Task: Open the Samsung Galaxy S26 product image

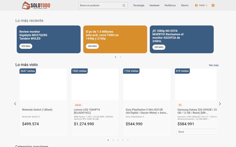Action: click(196, 85)
